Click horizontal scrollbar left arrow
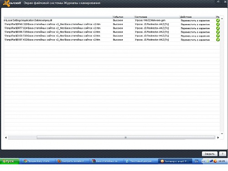Screen dimensions: 228x171 pyautogui.click(x=6, y=138)
